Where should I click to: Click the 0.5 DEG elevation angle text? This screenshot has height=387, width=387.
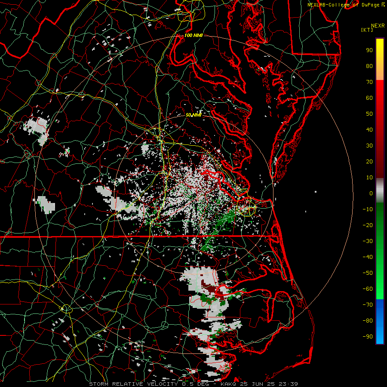point(195,384)
